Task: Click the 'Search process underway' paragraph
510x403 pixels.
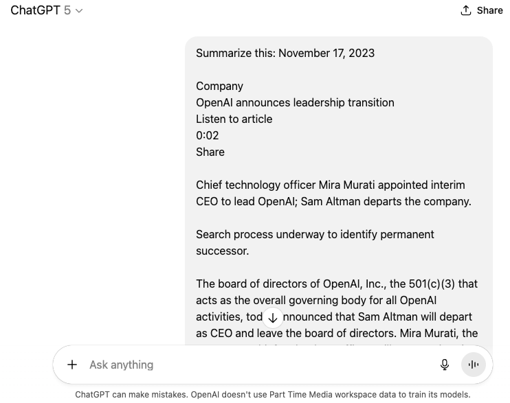Action: (x=315, y=242)
